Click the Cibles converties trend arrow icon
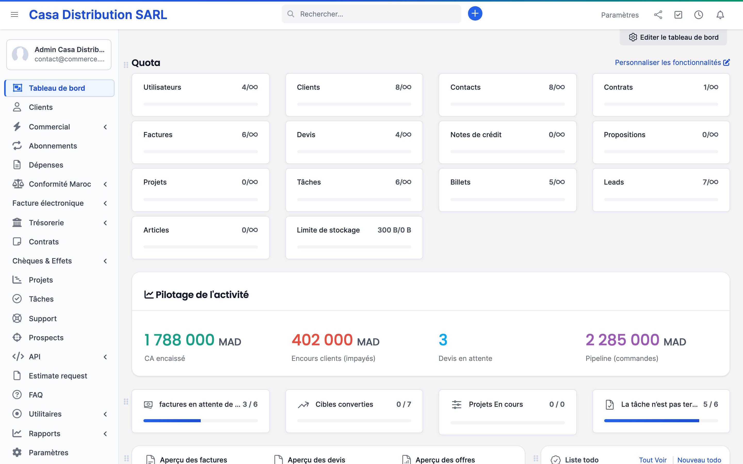 [303, 405]
